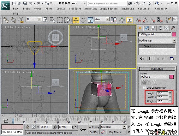Open a file with the Open folder icon

[x=20, y=3]
